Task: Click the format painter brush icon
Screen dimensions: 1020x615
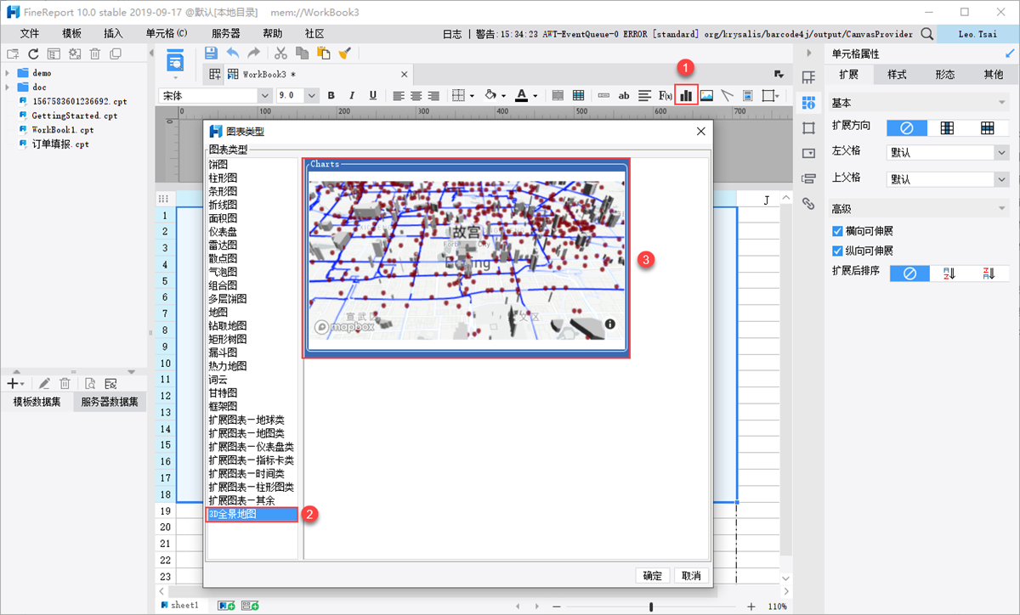Action: 344,53
